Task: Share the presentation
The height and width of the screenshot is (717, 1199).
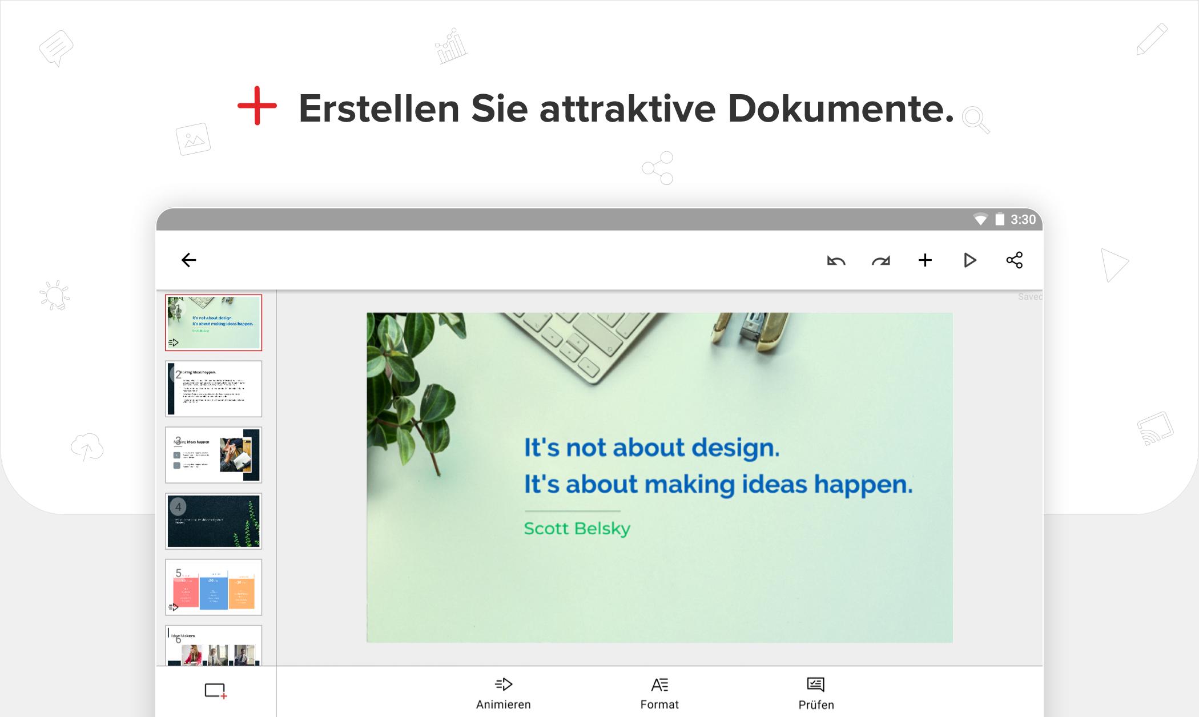Action: [x=1014, y=260]
